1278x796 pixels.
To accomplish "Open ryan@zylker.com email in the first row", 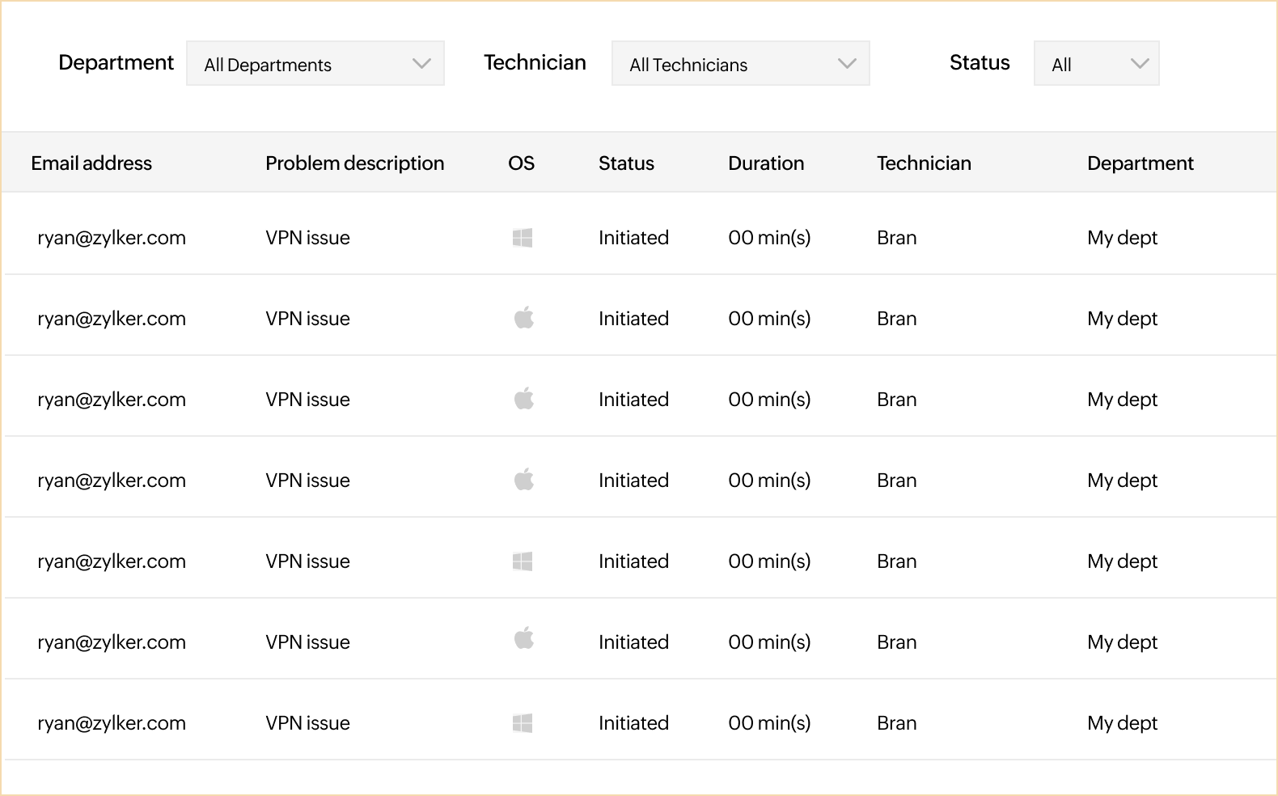I will click(x=112, y=238).
